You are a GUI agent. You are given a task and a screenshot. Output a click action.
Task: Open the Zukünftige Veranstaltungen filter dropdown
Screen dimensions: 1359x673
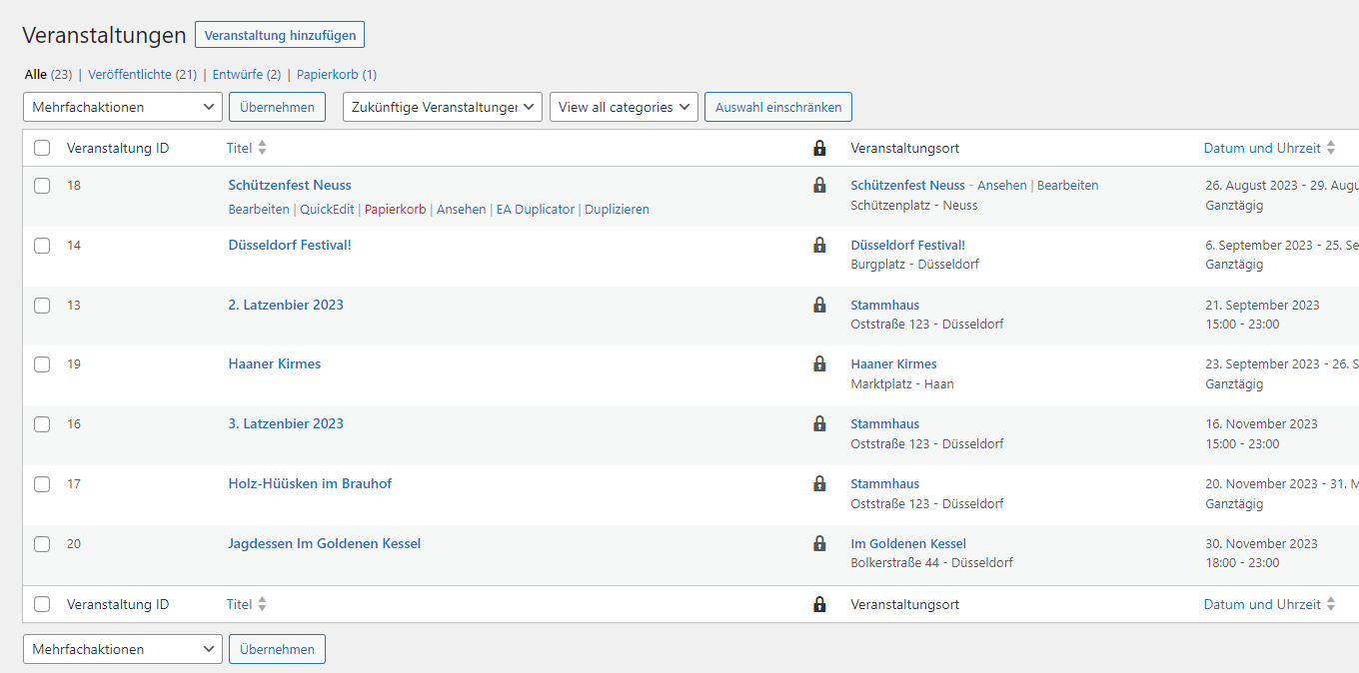(442, 107)
